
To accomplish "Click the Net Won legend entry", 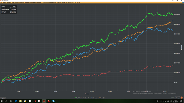I will pyautogui.click(x=78, y=98).
